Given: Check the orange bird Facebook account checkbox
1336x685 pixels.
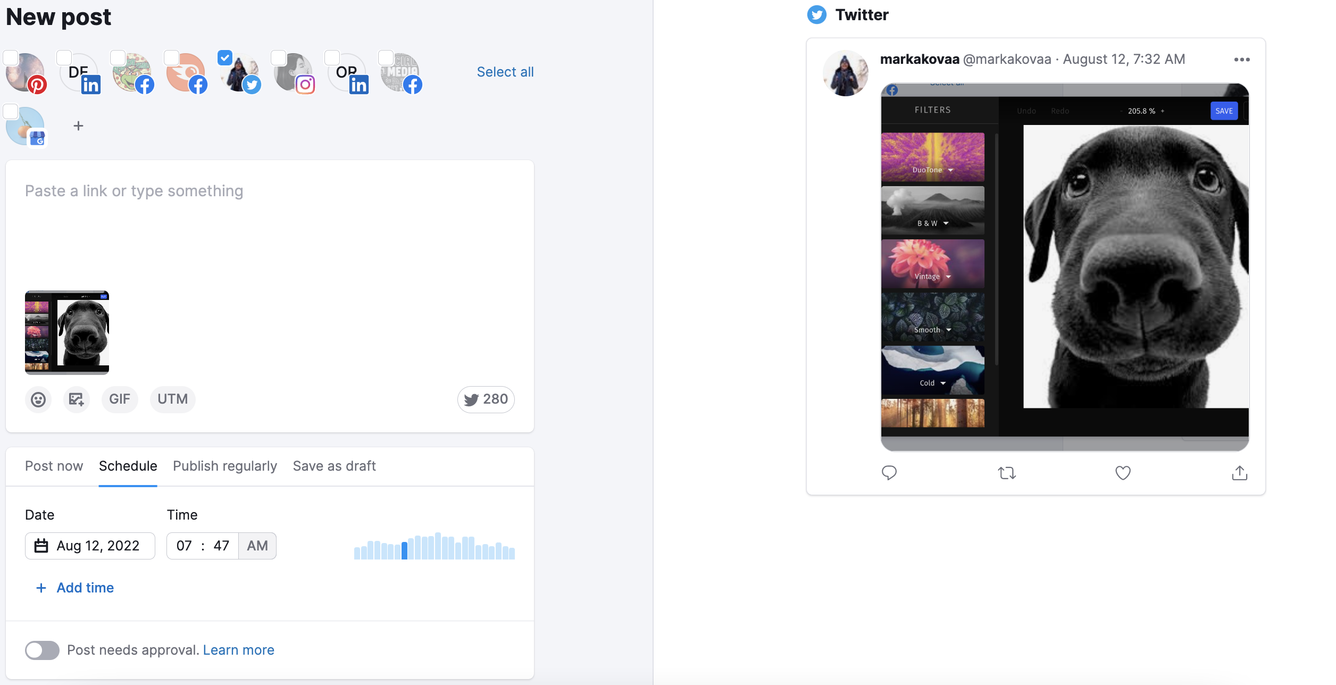Looking at the screenshot, I should (171, 58).
